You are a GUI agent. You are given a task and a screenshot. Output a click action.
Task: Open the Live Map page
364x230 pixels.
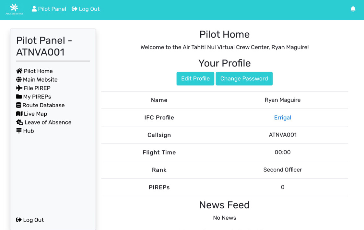(31, 114)
